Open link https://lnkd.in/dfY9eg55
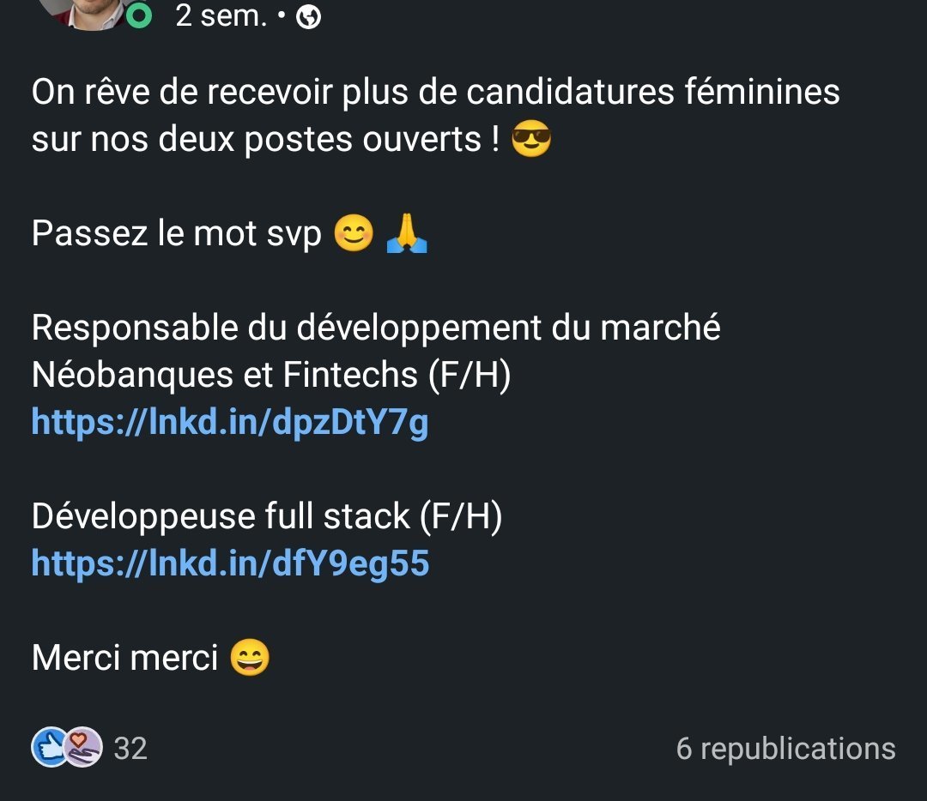 231,563
